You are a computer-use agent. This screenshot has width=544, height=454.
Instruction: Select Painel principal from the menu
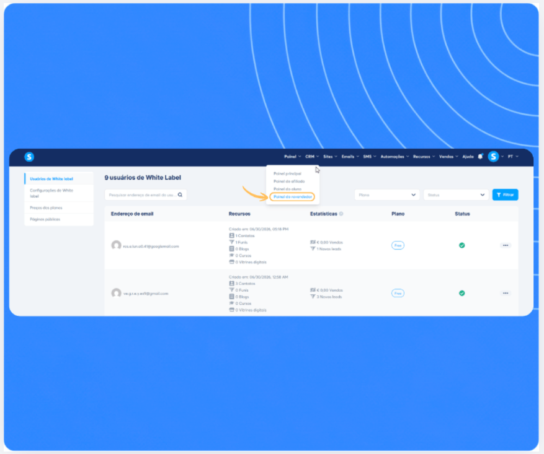[287, 173]
